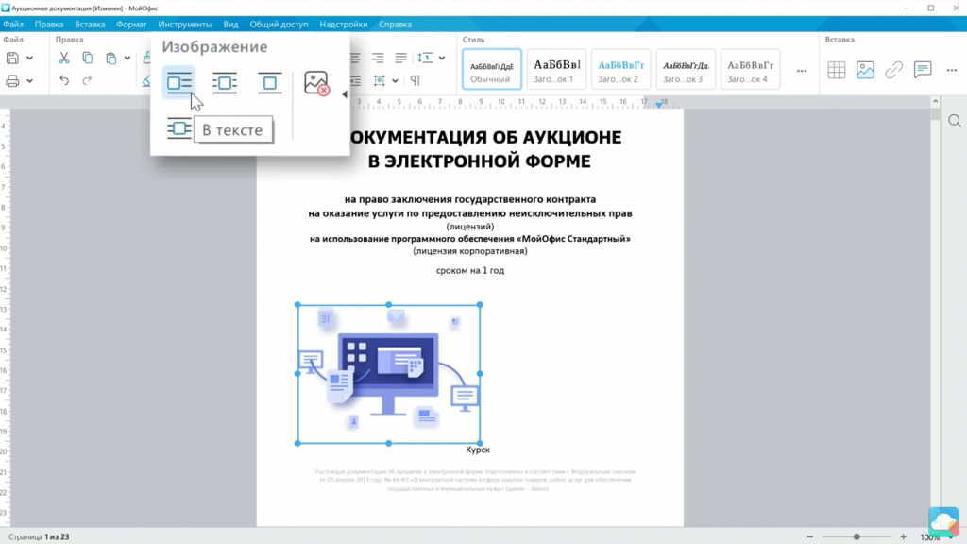Show more insert options via the ellipsis
967x544 pixels.
click(952, 70)
